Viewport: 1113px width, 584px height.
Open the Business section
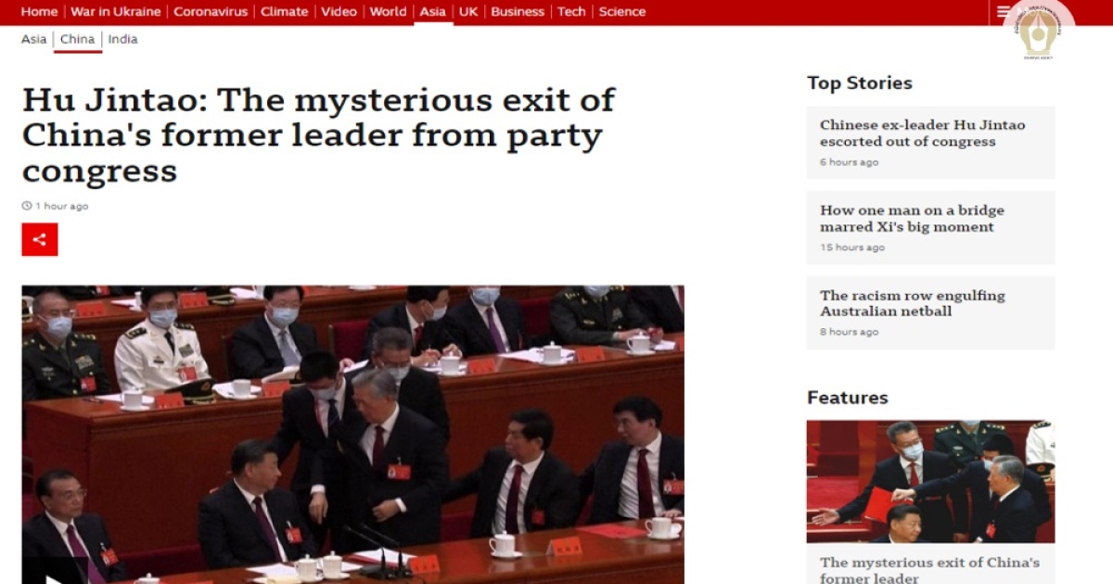coord(518,12)
